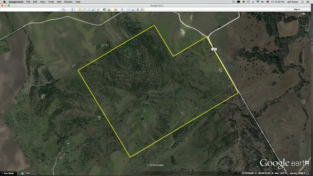Screen dimensions: 313x176
Task: Toggle historical imagery clock icon in toolbar
Action: 104,9
